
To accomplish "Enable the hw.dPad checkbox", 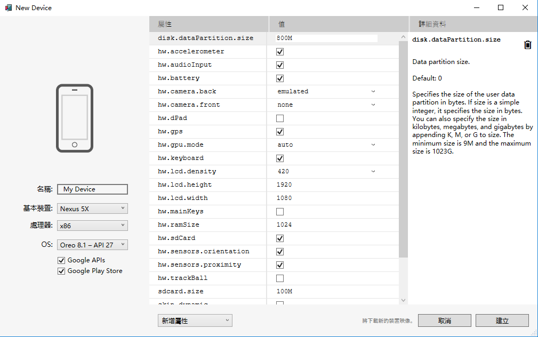I will [280, 118].
